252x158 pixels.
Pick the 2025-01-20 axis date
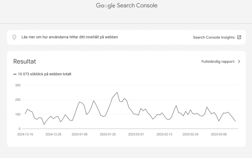[x=108, y=134]
